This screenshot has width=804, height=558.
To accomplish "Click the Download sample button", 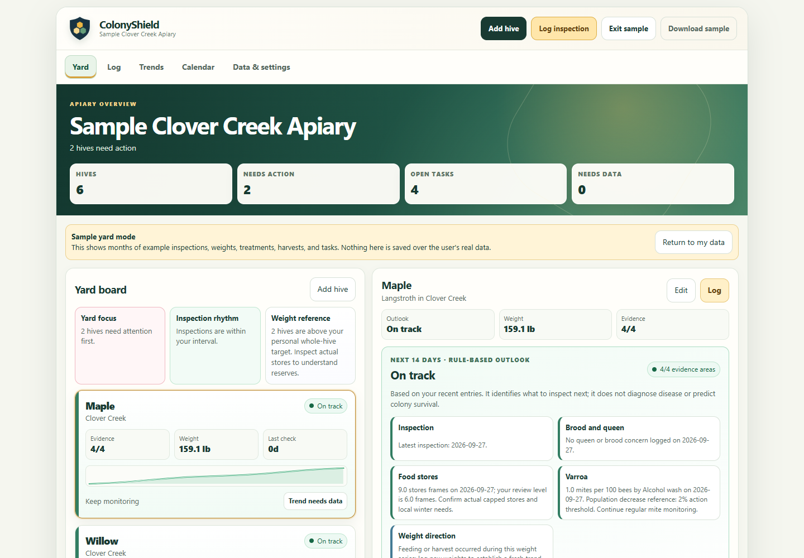I will click(x=698, y=28).
